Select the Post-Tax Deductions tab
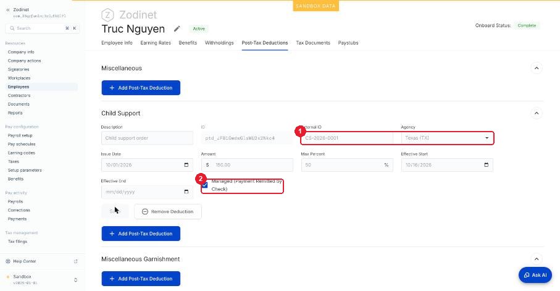The height and width of the screenshot is (291, 560). click(x=265, y=43)
